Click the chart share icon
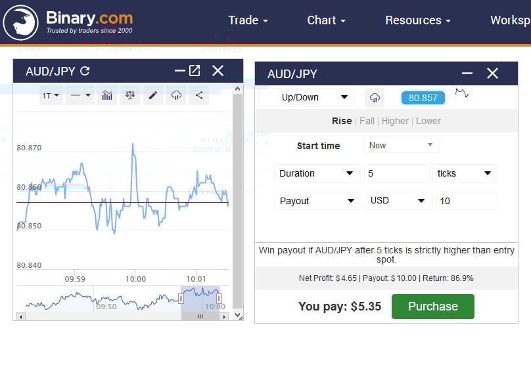This screenshot has height=384, width=531. [x=199, y=96]
